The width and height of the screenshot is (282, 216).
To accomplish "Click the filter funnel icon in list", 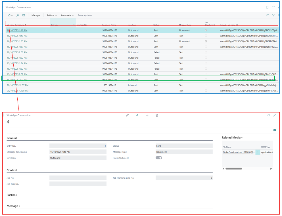I will click(273, 15).
